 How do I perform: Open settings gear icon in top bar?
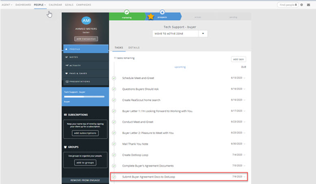[x=302, y=4]
